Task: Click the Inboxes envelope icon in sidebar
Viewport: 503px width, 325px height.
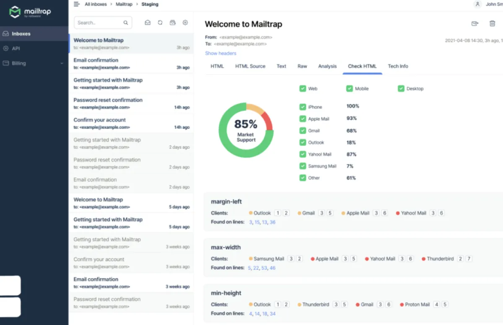Action: [6, 34]
